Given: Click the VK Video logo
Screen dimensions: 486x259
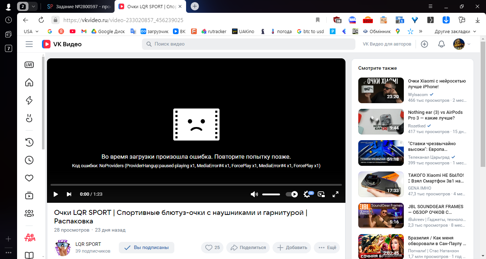Looking at the screenshot, I should [x=62, y=44].
